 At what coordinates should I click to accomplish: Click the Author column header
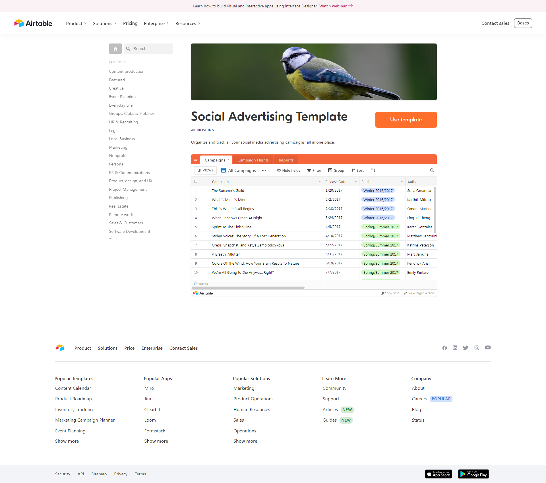pyautogui.click(x=421, y=182)
